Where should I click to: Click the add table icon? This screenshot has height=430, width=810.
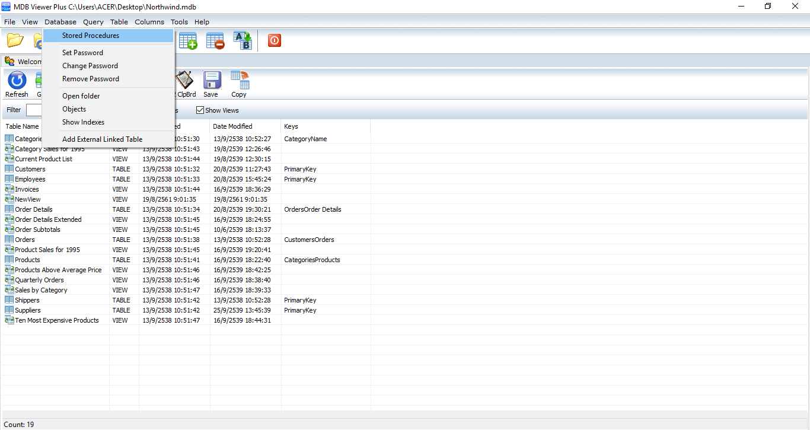tap(188, 40)
